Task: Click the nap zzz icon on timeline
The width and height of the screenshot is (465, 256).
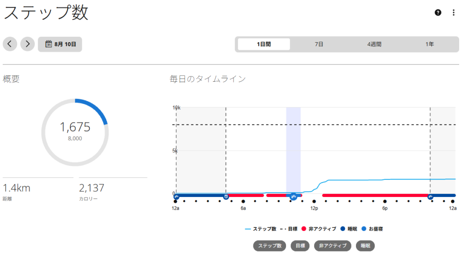Action: click(x=293, y=196)
